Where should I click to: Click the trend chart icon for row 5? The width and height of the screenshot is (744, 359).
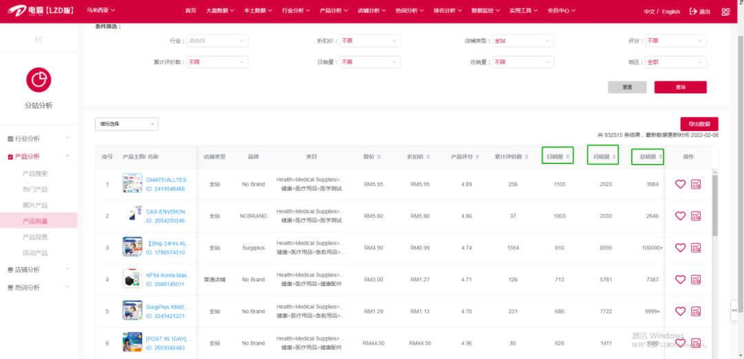point(696,311)
